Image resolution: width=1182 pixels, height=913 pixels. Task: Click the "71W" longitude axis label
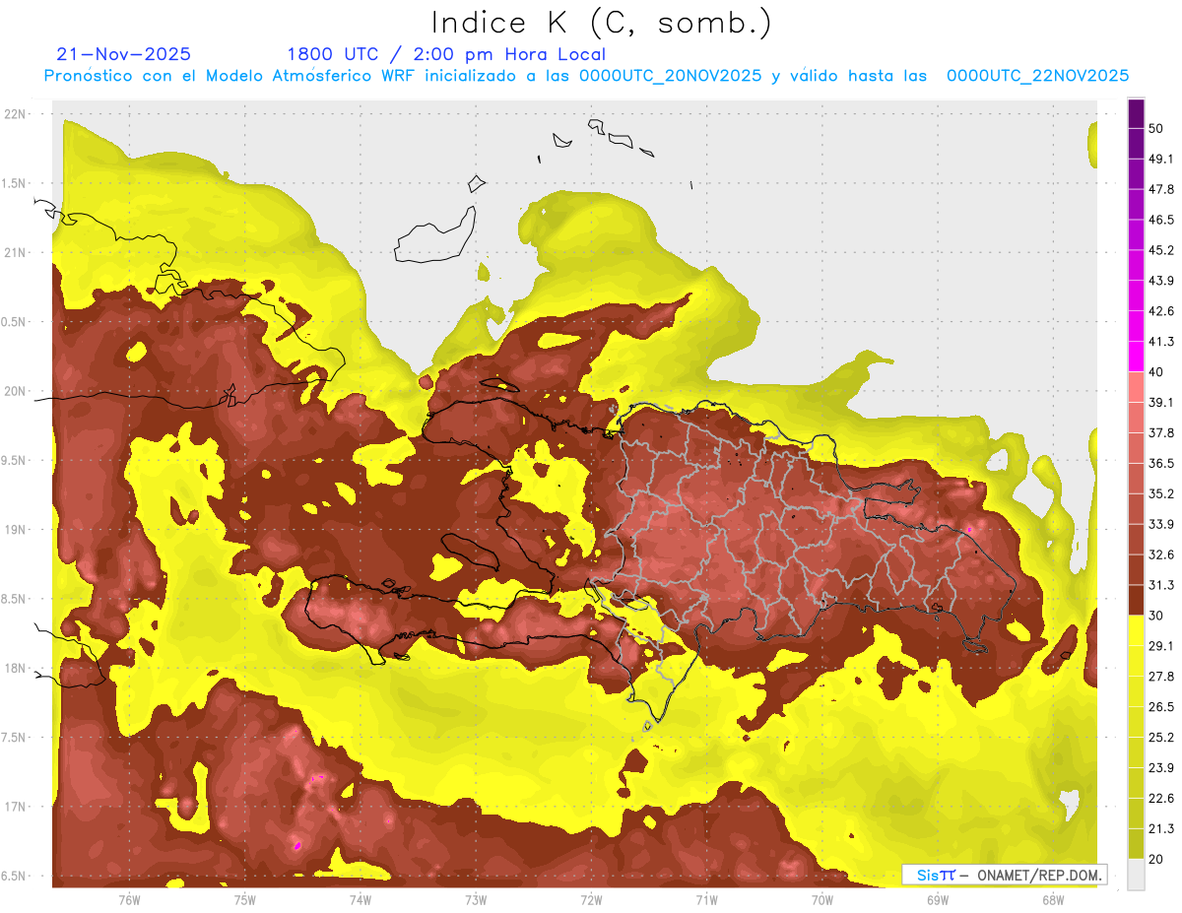coord(706,899)
